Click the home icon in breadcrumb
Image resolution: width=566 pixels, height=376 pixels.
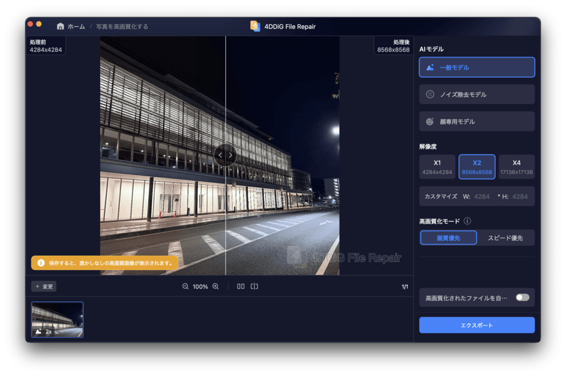(60, 27)
